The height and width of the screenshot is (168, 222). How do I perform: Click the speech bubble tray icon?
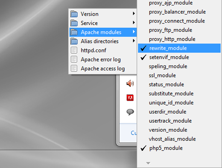coord(130,112)
